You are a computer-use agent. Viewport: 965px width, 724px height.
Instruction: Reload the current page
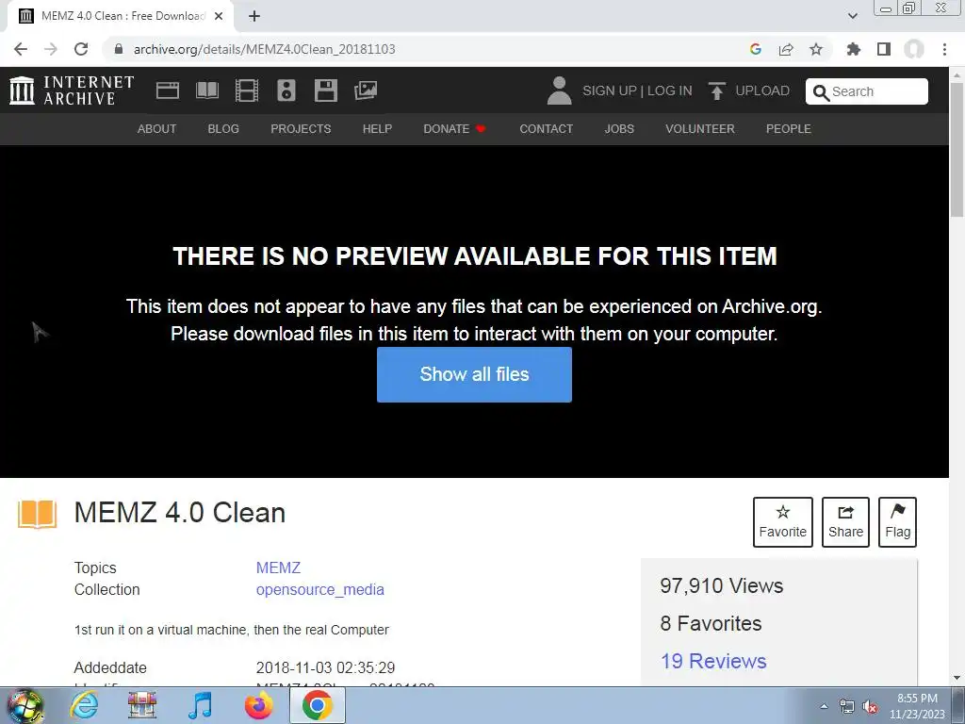[x=81, y=49]
